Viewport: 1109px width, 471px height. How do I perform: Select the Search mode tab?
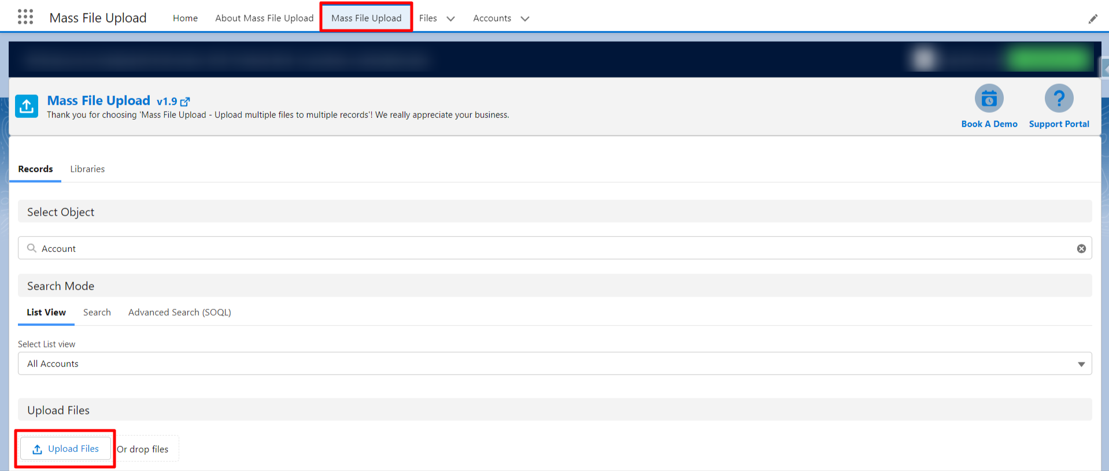click(97, 312)
